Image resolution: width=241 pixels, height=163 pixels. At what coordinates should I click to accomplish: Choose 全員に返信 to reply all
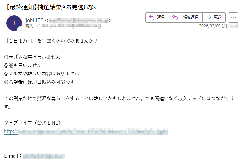pyautogui.click(x=189, y=17)
